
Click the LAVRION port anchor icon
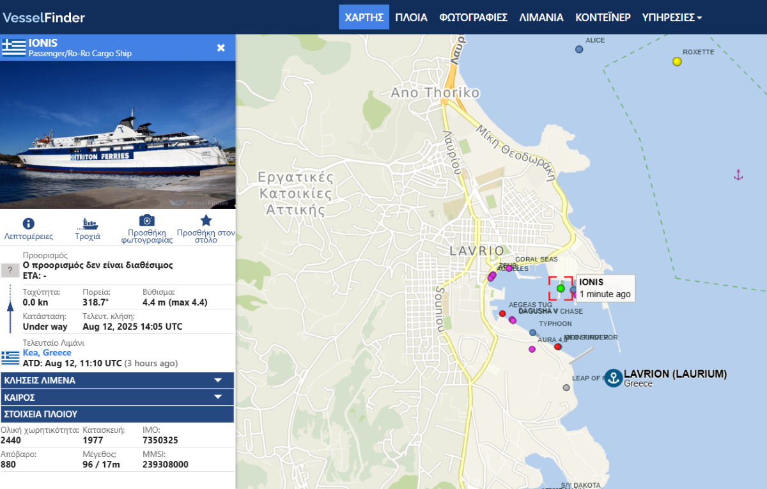pyautogui.click(x=614, y=378)
